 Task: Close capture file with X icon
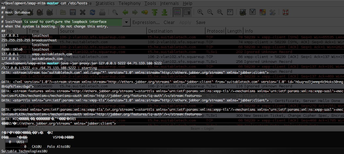pos(83,12)
